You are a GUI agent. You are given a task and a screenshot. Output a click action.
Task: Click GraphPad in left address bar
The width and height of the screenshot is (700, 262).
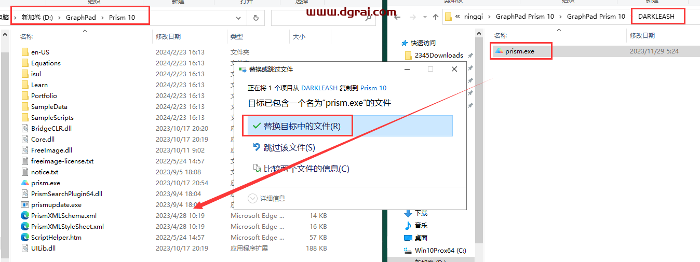coord(81,17)
